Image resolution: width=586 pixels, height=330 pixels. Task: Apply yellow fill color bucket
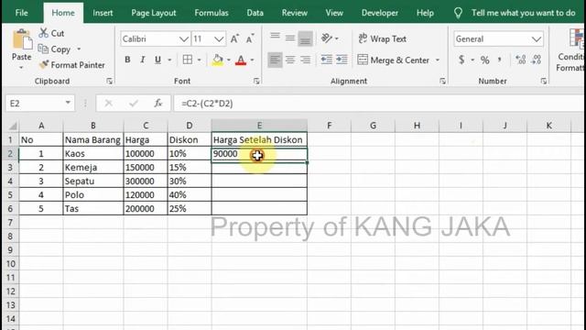coord(218,60)
